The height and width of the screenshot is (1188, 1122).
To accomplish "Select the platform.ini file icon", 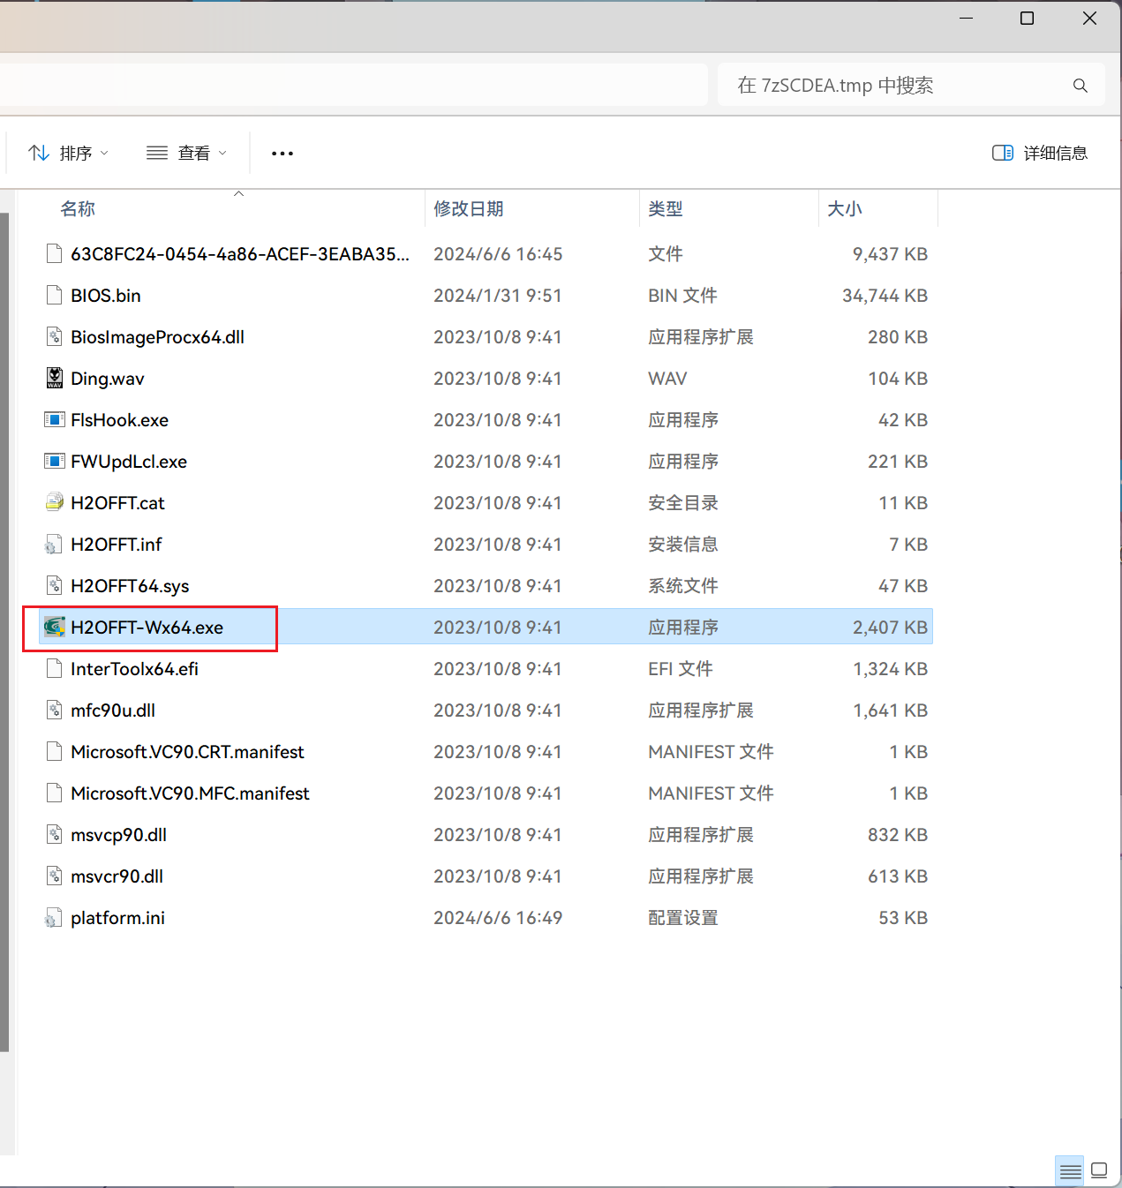I will click(55, 918).
